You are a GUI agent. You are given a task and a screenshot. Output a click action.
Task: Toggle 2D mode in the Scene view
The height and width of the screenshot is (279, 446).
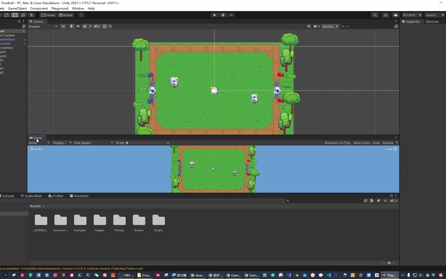[x=63, y=26]
